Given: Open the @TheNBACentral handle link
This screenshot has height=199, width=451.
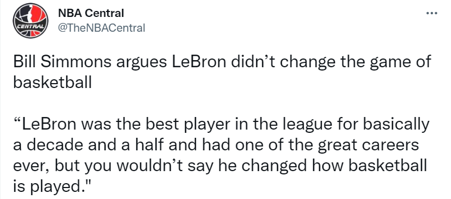Looking at the screenshot, I should (102, 27).
